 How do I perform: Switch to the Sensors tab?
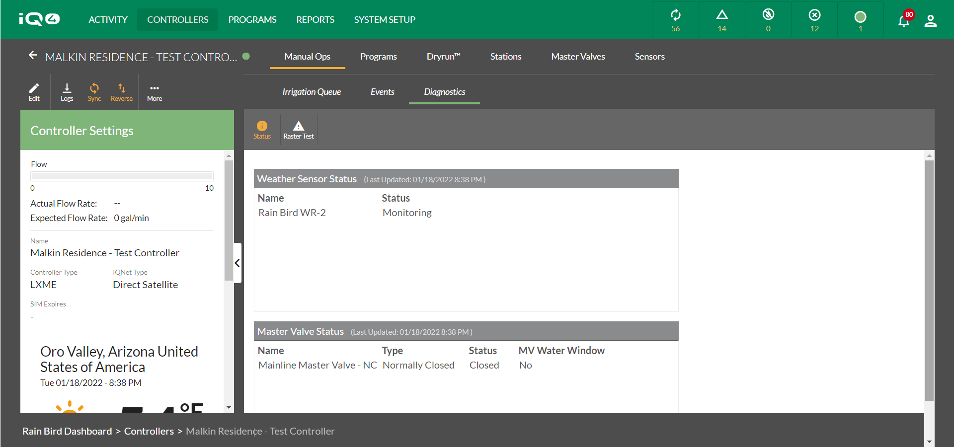click(649, 57)
